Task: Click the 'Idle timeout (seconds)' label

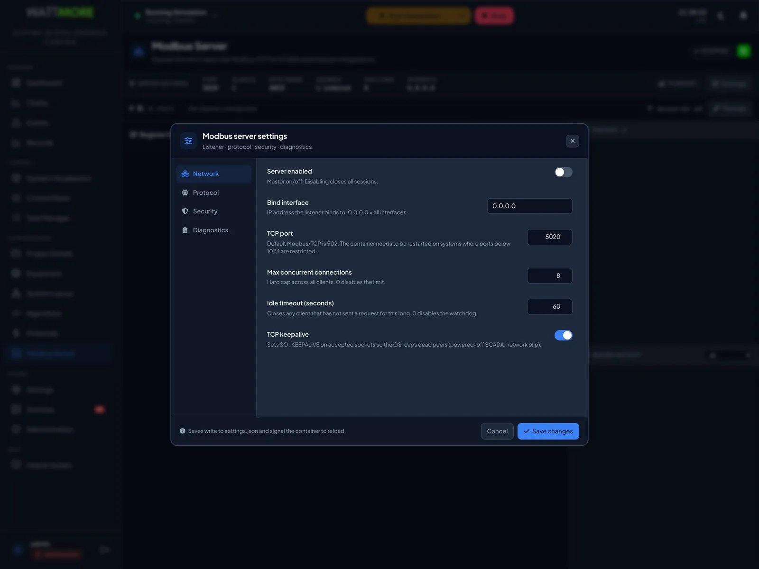Action: click(x=300, y=303)
